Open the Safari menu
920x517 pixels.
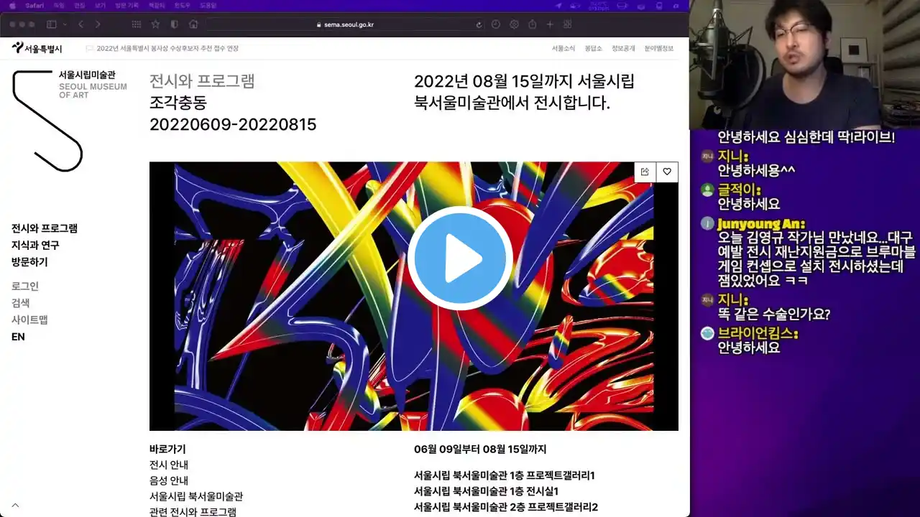tap(34, 5)
